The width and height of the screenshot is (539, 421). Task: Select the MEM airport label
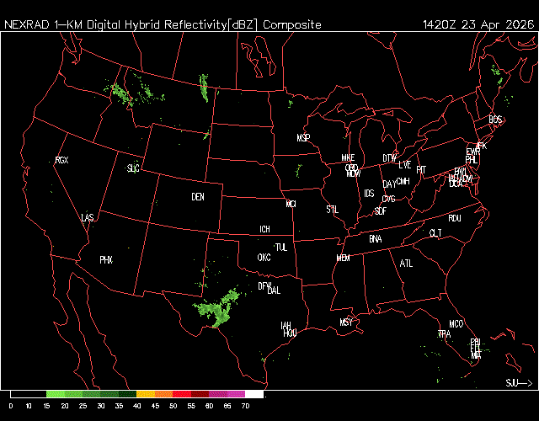[343, 258]
